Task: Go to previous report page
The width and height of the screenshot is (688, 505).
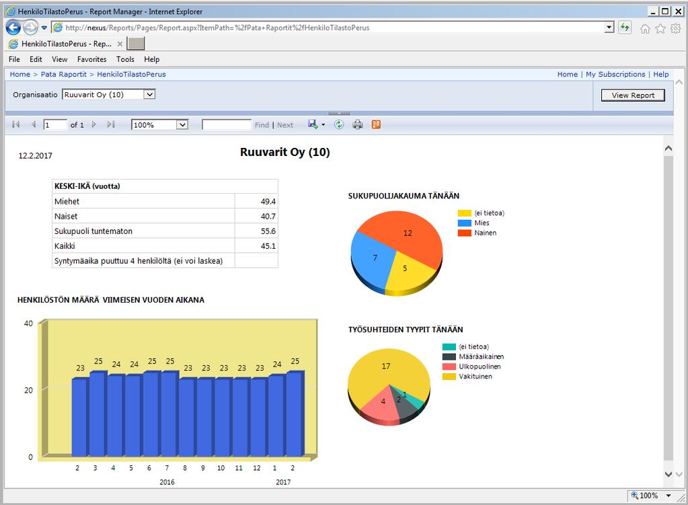Action: (x=34, y=124)
